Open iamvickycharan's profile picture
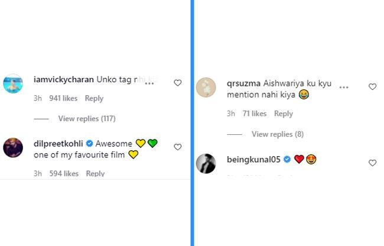384x246 pixels. click(13, 83)
